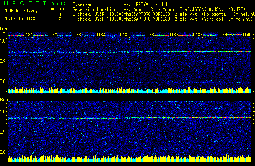255x166 pixels.
Task: Click Rch 0.8 frequency axis label
Action: point(3,152)
